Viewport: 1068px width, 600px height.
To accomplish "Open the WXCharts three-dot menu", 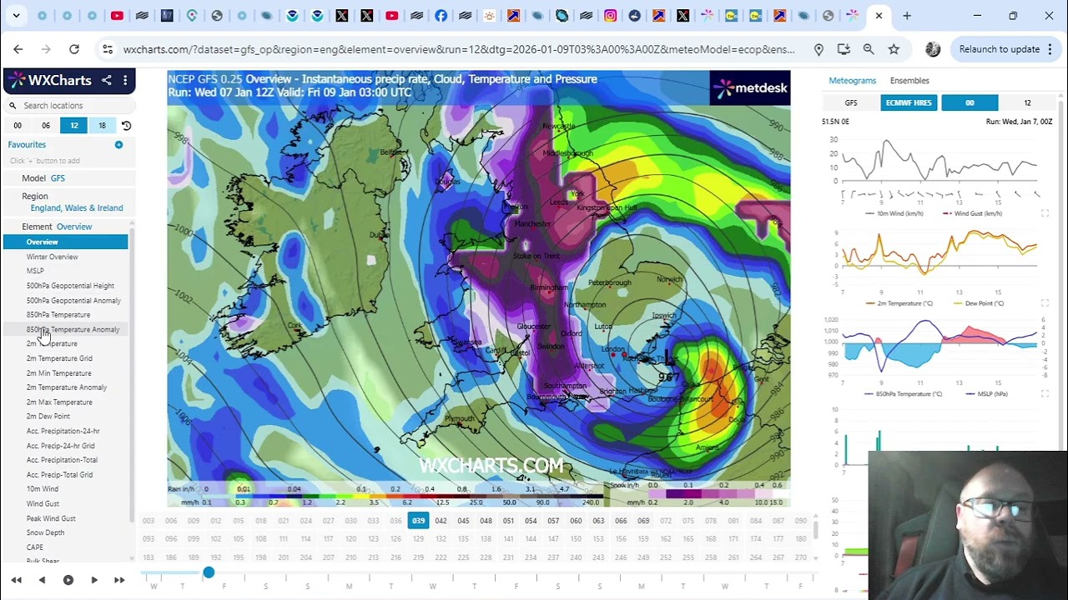I will 125,80.
